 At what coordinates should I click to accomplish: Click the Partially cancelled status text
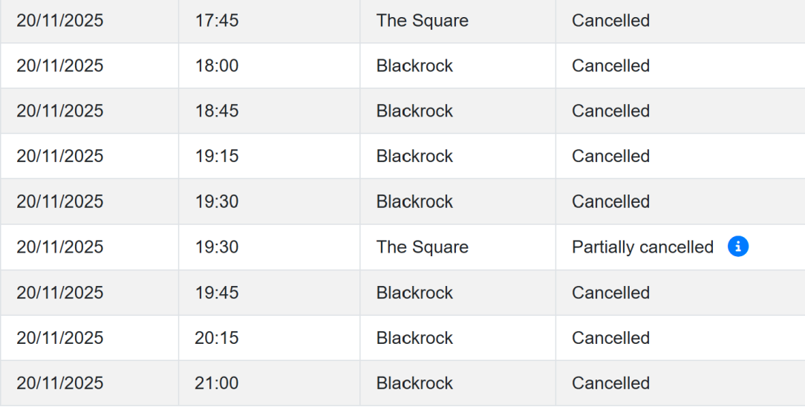(x=643, y=247)
